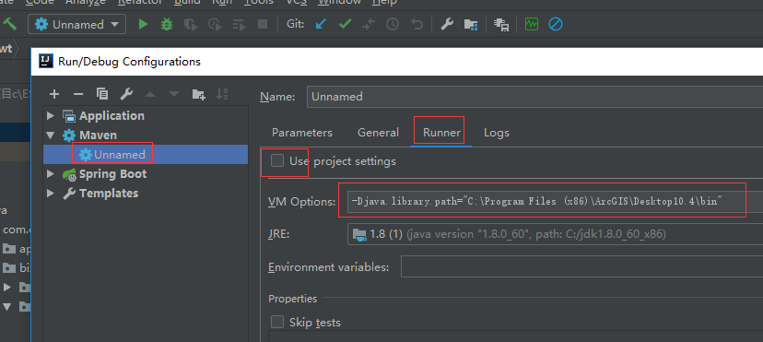Select the Templates group
The image size is (763, 342).
point(109,194)
